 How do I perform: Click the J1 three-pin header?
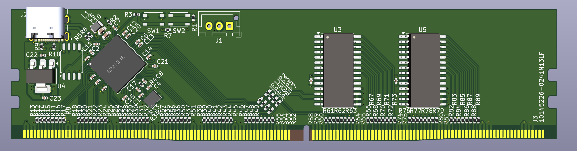[219, 26]
